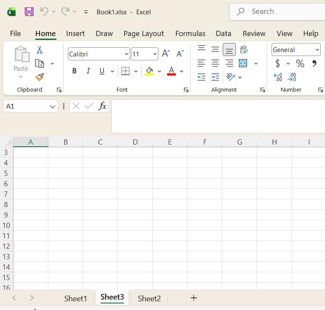Click the Insert Function fx icon

point(102,106)
